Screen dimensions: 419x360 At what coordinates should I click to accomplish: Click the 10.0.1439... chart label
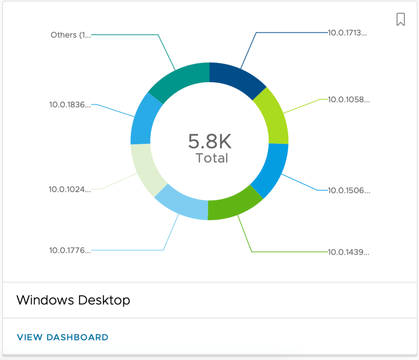tap(349, 253)
